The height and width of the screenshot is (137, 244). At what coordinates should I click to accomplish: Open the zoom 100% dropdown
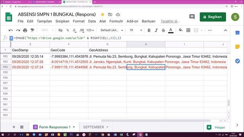coord(47,30)
